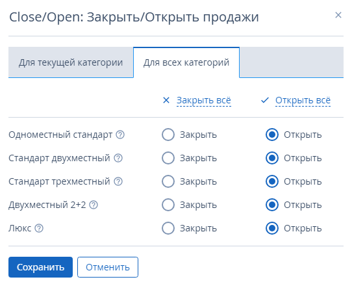This screenshot has width=352, height=286.
Task: Click the Одноместный стандарт category label
Action: coord(60,135)
